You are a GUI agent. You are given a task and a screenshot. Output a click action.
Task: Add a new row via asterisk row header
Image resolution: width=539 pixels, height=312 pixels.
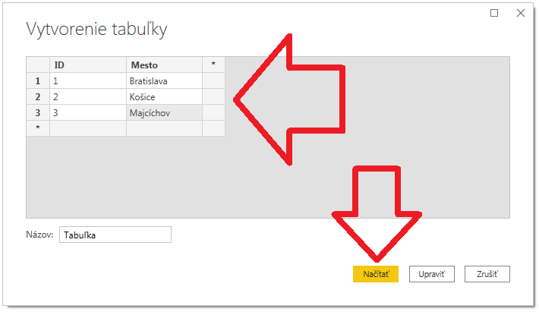[38, 128]
